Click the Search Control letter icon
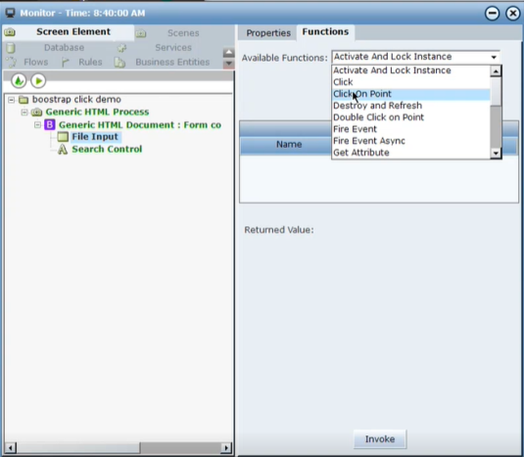Screen dimensions: 524x457 63,149
